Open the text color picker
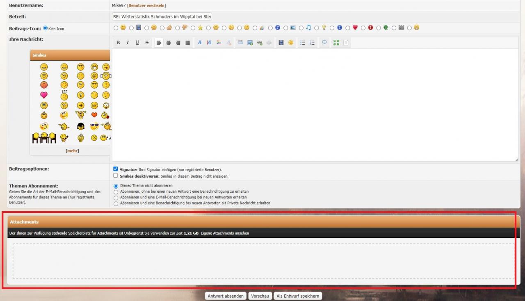The width and height of the screenshot is (525, 301). 219,43
